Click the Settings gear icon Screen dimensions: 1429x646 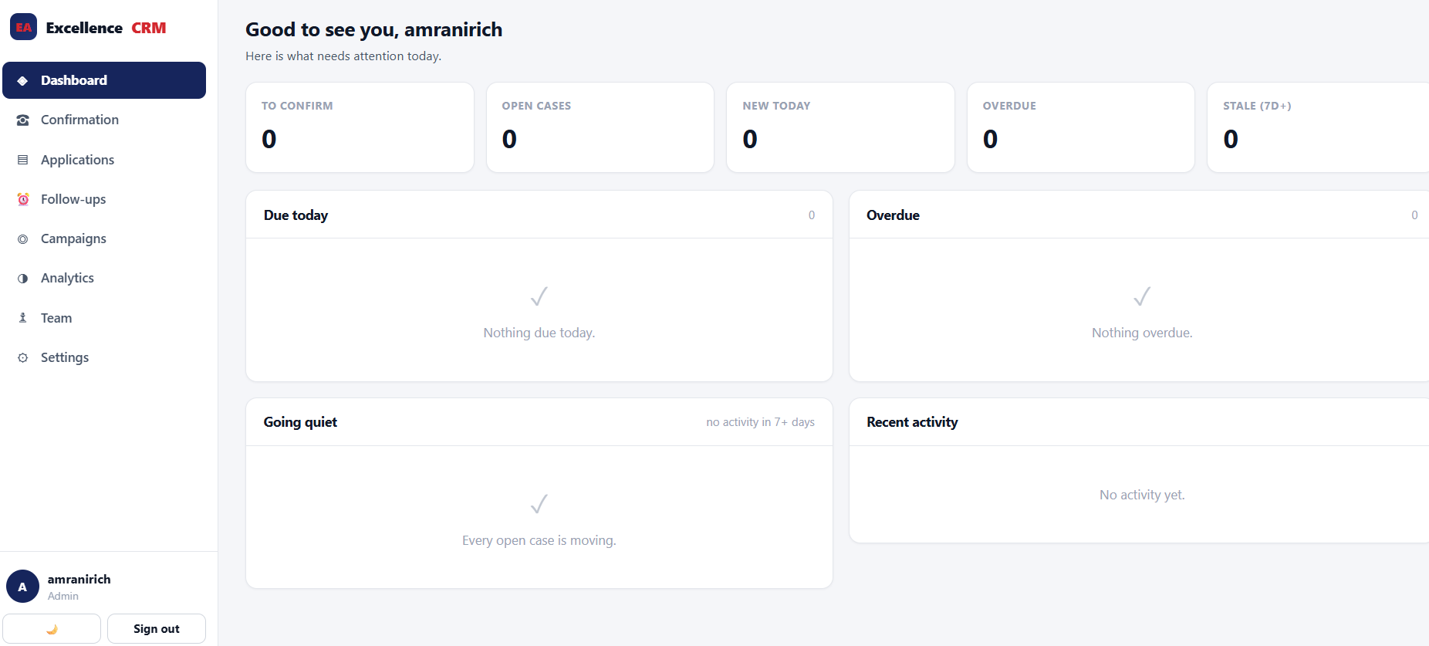tap(23, 357)
